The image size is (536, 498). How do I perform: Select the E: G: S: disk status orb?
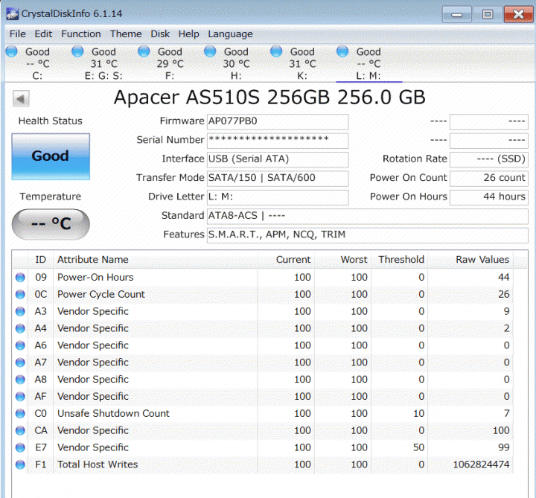click(77, 51)
